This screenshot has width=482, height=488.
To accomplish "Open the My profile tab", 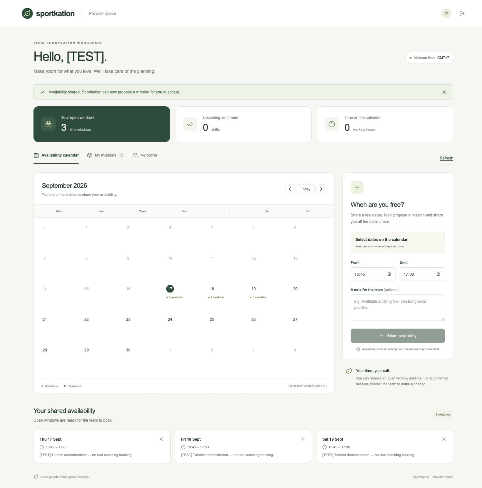I will point(145,155).
